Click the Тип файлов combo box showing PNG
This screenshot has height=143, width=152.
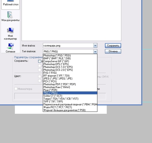(70, 52)
